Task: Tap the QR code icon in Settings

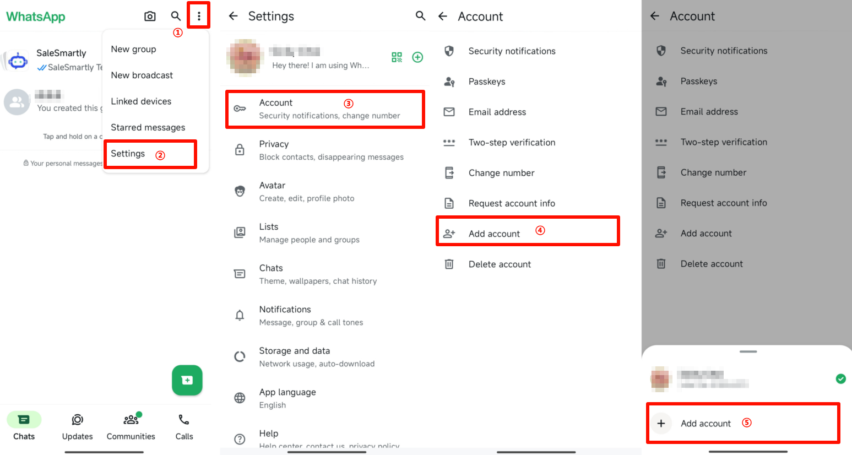Action: [x=398, y=57]
